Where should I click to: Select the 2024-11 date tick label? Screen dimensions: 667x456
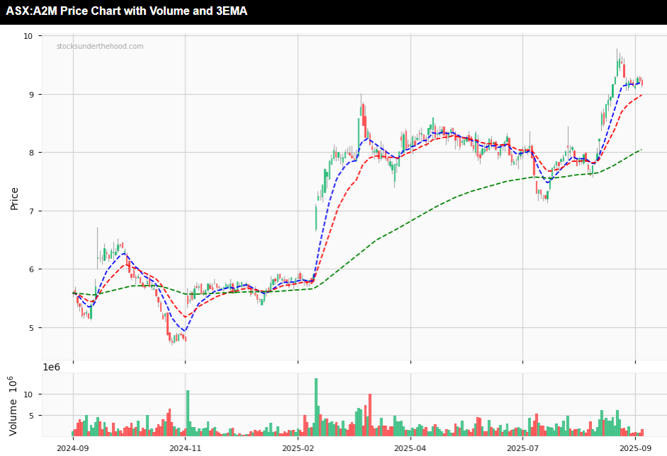185,448
